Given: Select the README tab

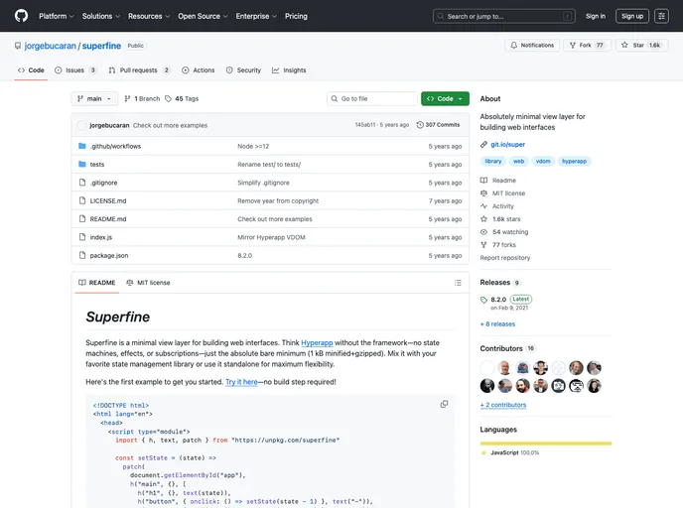Looking at the screenshot, I should (x=97, y=283).
